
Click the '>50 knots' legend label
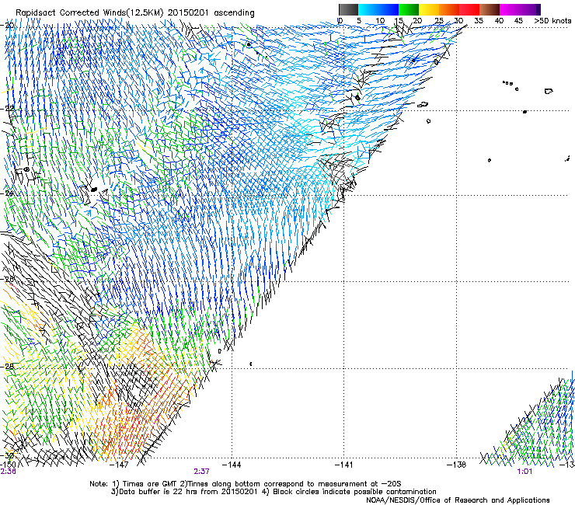click(552, 21)
